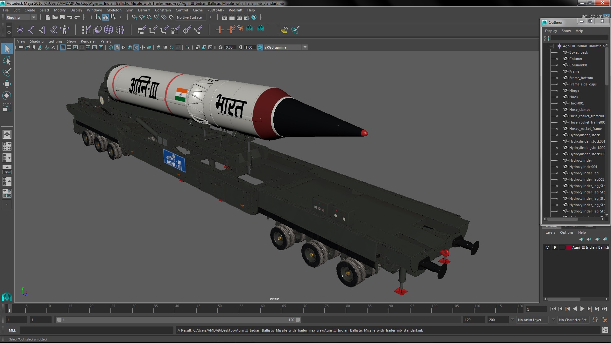Screen dimensions: 611x343
Task: Select Hydrocylinder_leg in Outliner
Action: tap(584, 173)
